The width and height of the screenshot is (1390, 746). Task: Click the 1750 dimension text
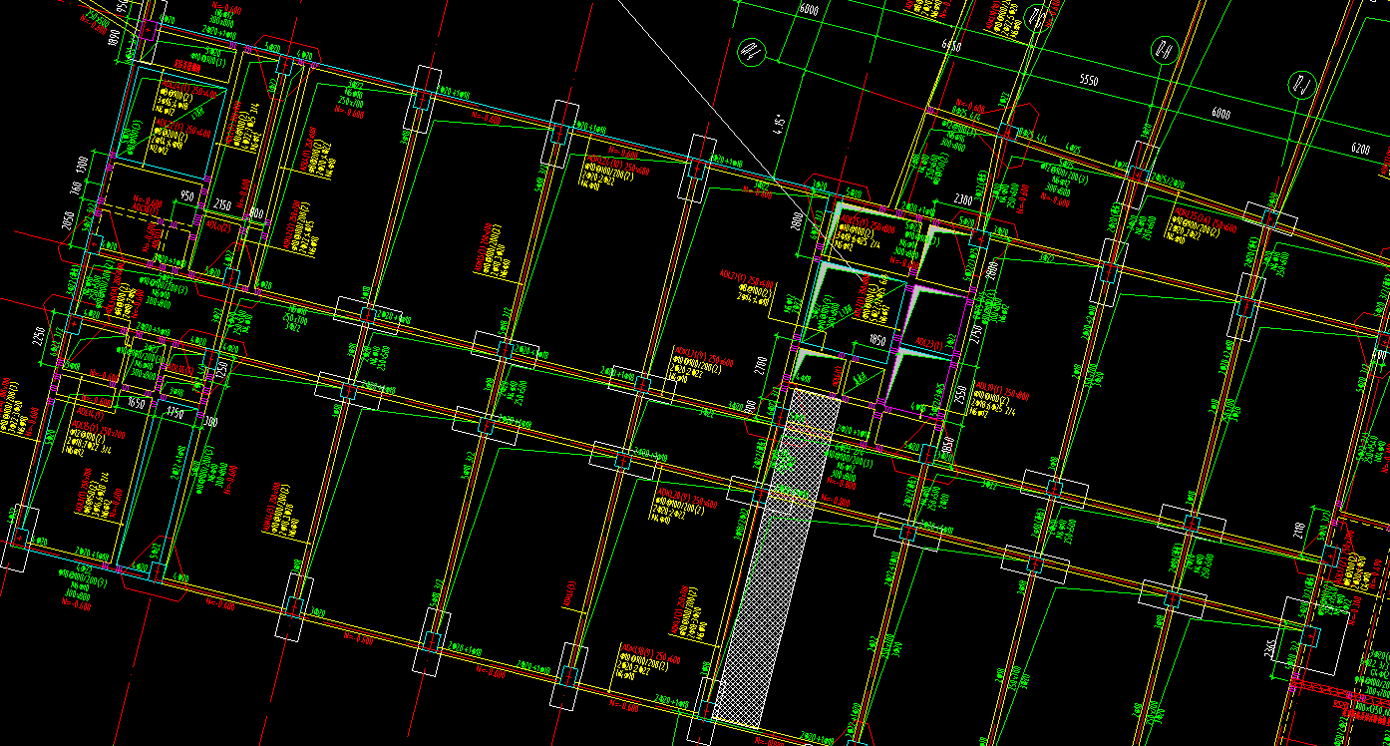click(x=174, y=413)
